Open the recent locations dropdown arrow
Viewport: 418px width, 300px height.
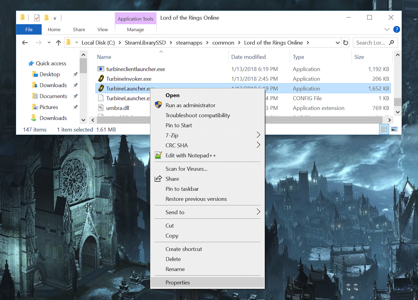click(x=49, y=43)
